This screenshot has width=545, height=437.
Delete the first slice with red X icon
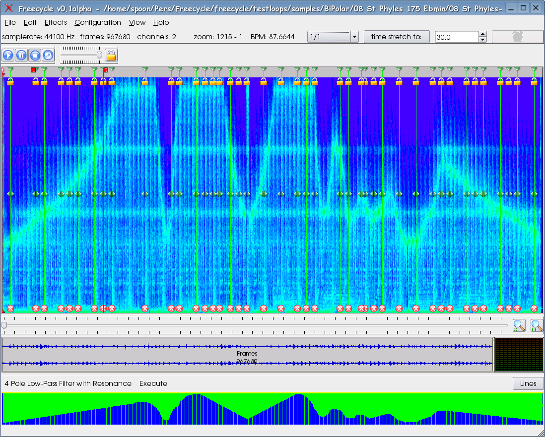coord(10,309)
